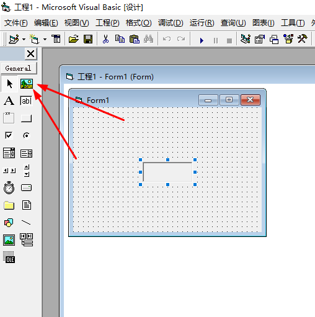Select the vertical scrollbar control tool
315x317 pixels.
pos(27,171)
